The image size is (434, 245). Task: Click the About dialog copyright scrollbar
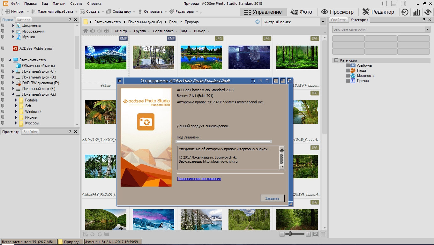[281, 158]
